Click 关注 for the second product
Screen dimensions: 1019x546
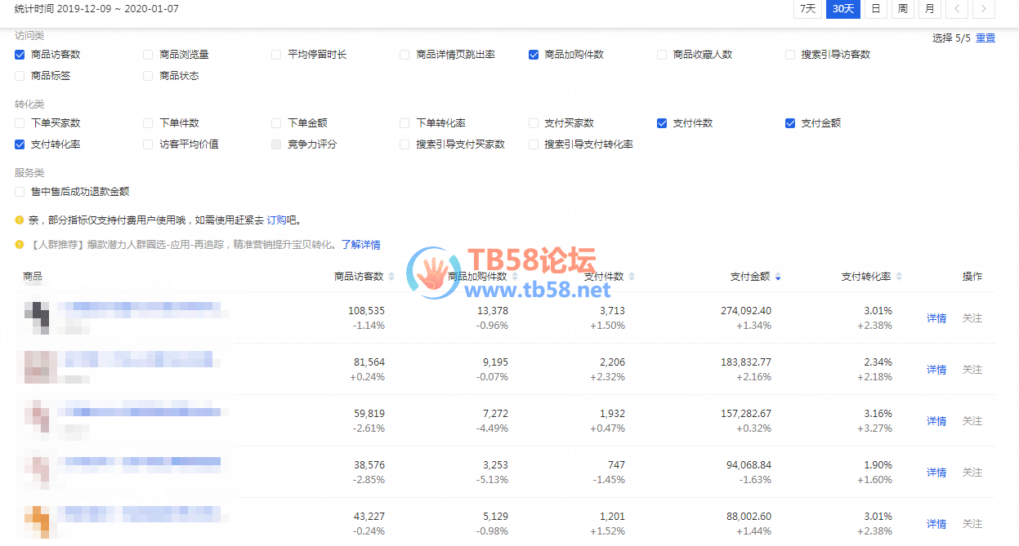pyautogui.click(x=972, y=370)
